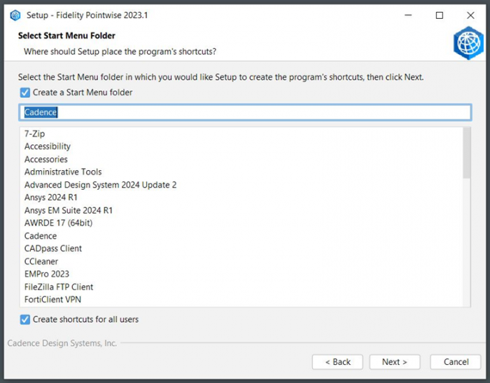Select Accessibility folder entry
490x383 pixels.
click(x=48, y=146)
